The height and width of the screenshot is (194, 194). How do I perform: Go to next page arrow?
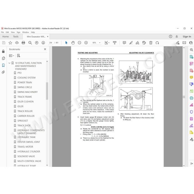(x=43, y=43)
